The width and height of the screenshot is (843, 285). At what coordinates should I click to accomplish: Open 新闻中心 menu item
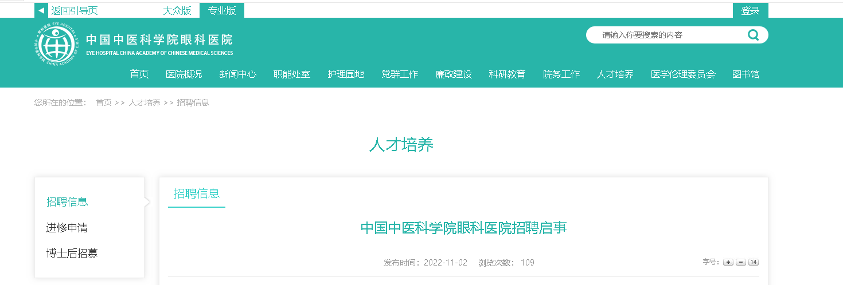point(238,74)
